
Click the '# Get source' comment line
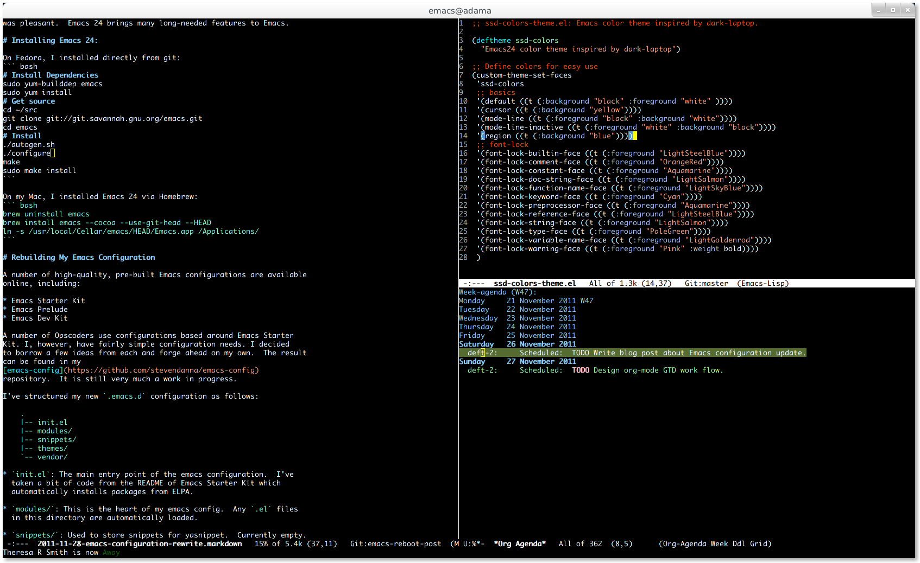(x=29, y=101)
